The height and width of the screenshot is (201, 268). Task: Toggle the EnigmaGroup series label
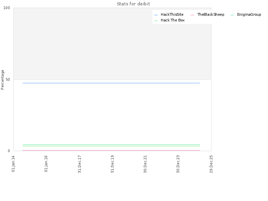(x=249, y=14)
